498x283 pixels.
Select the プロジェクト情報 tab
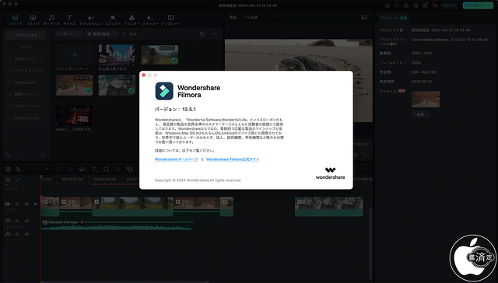[x=394, y=18]
